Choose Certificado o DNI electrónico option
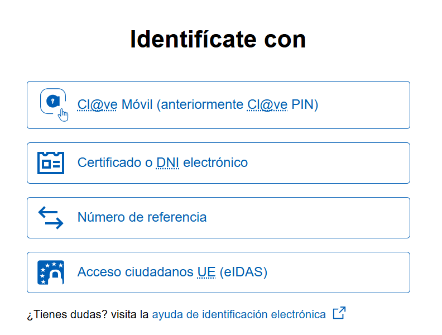 [x=218, y=163]
